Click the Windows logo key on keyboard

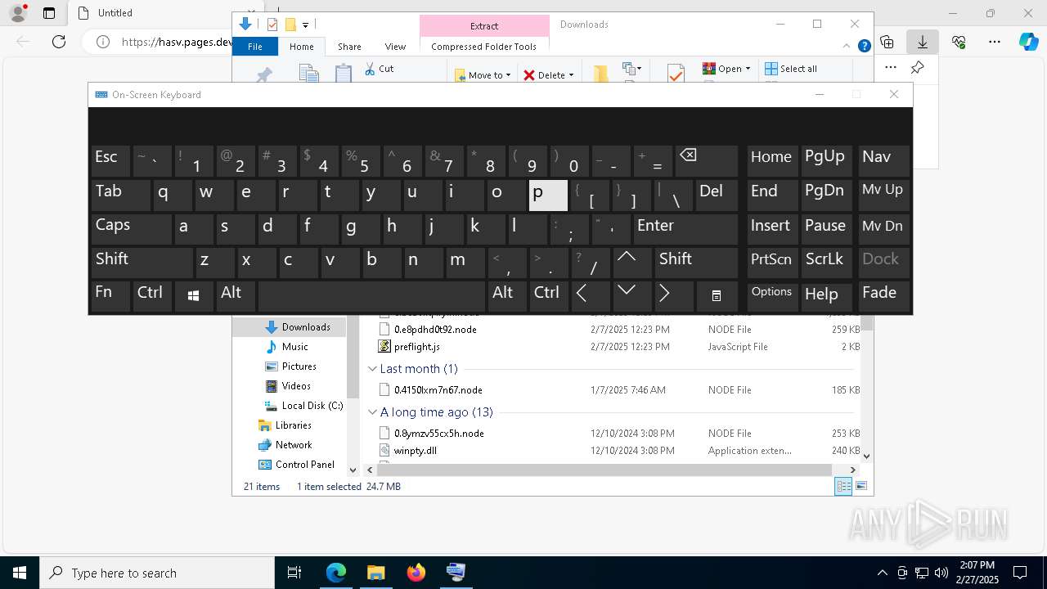pos(194,296)
